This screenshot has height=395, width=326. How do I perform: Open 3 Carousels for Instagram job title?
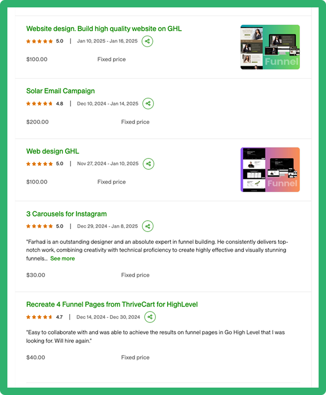(x=67, y=214)
